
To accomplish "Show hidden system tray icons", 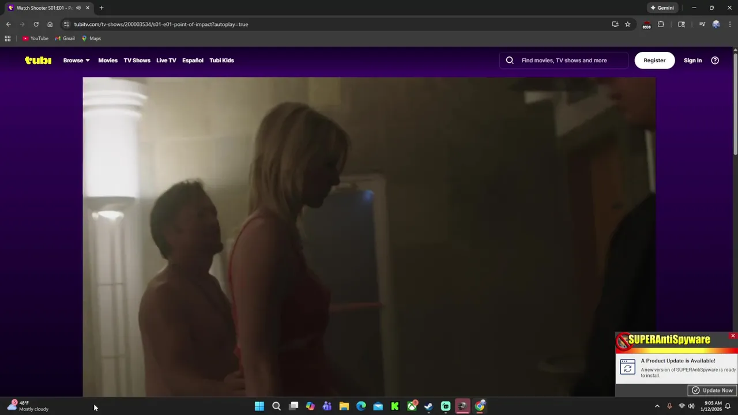I will tap(657, 406).
